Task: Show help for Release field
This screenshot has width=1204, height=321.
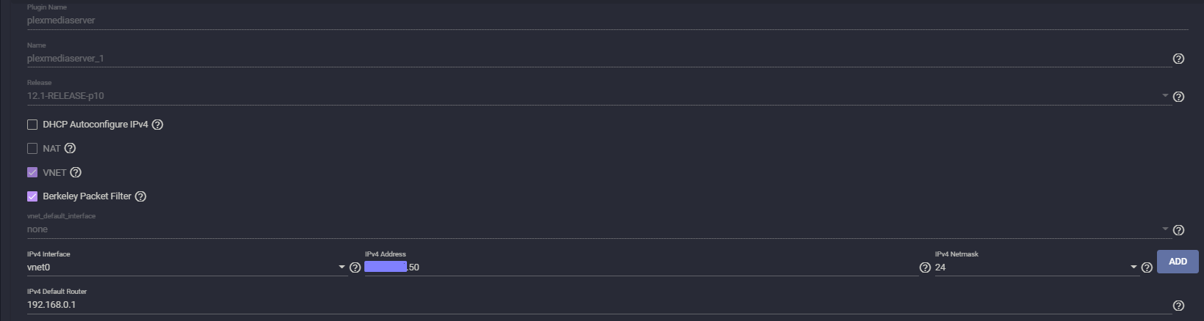Action: [x=1178, y=97]
